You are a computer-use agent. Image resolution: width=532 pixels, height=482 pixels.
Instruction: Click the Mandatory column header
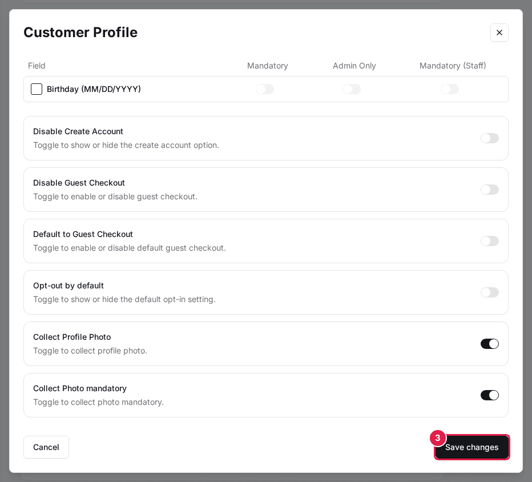tap(267, 66)
